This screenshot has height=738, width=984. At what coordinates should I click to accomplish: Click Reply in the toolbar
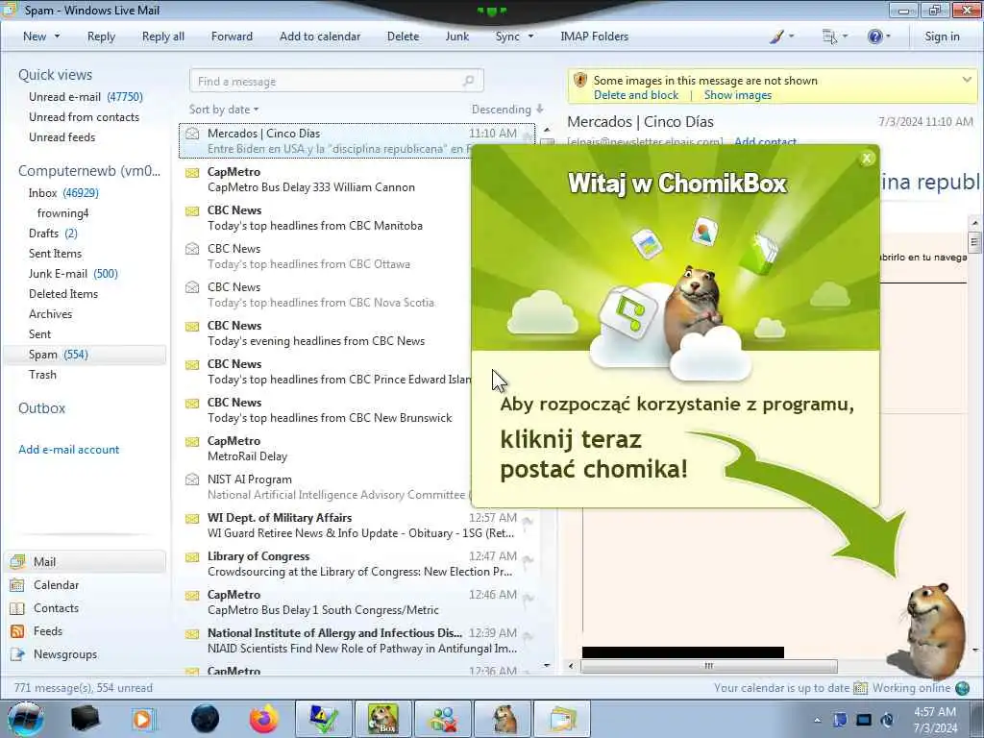click(101, 37)
